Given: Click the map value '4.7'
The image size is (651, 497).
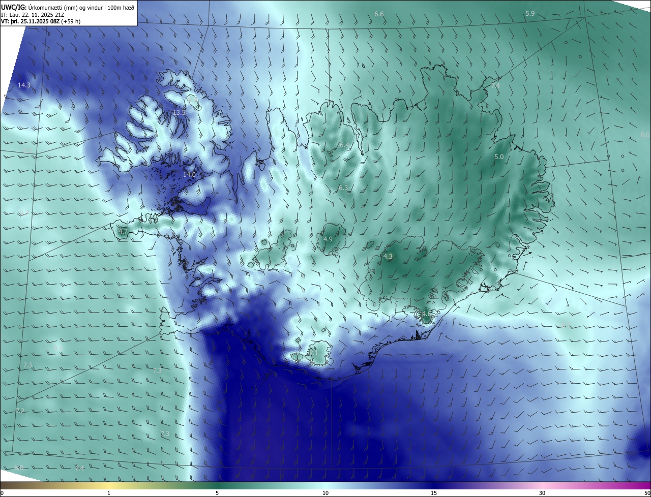Looking at the screenshot, I should pos(123,231).
